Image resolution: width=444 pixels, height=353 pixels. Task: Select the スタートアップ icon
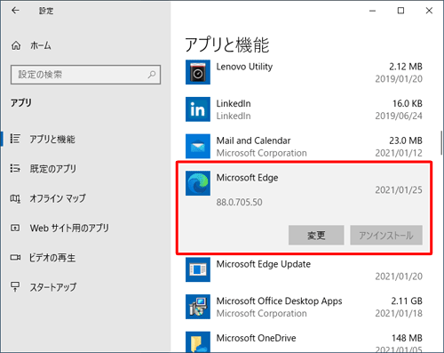(15, 286)
